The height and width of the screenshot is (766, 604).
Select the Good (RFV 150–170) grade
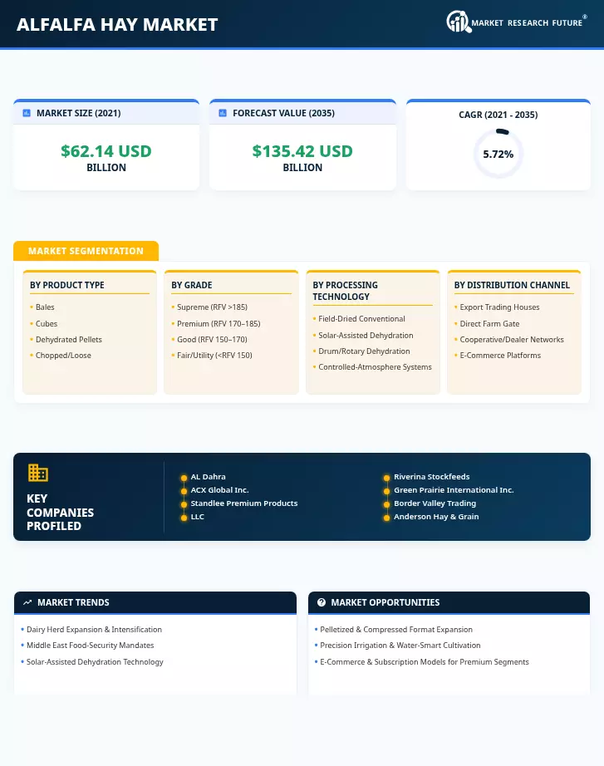(212, 340)
